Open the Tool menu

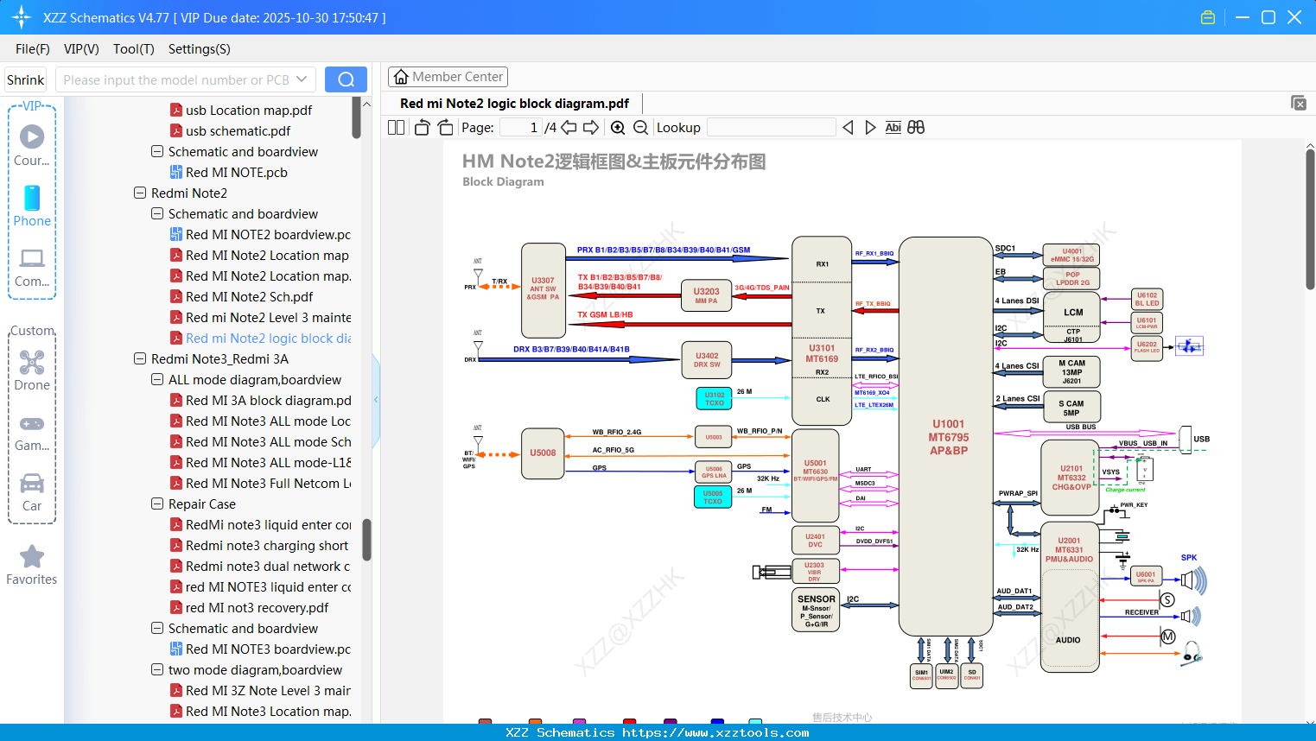coord(133,49)
